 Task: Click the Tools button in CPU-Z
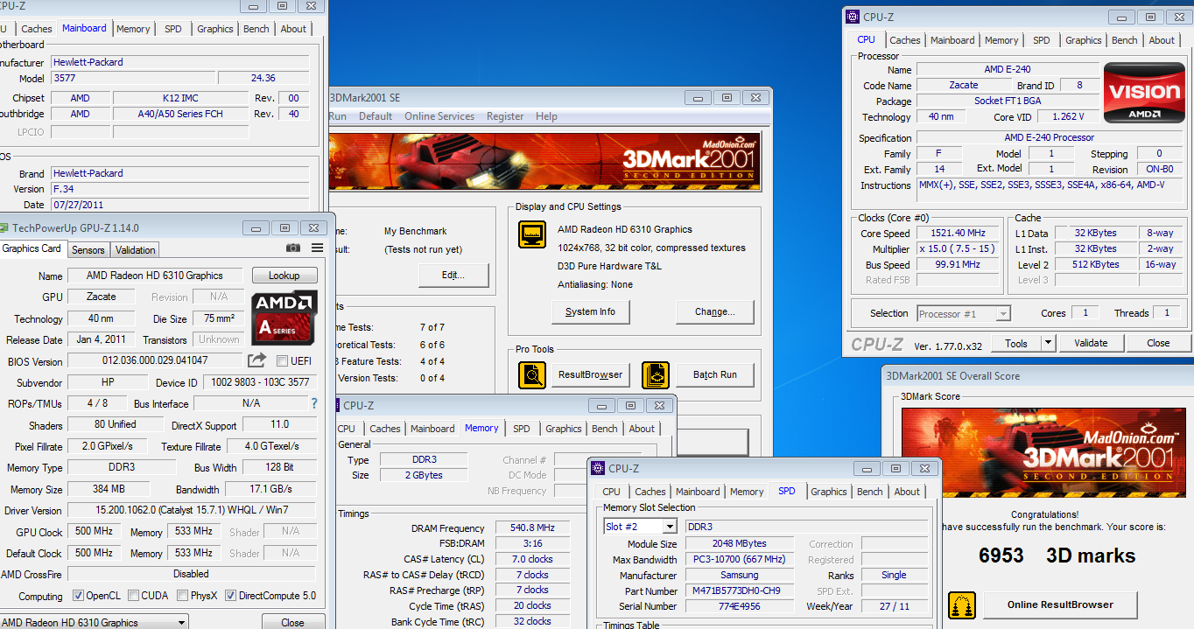pyautogui.click(x=1016, y=343)
